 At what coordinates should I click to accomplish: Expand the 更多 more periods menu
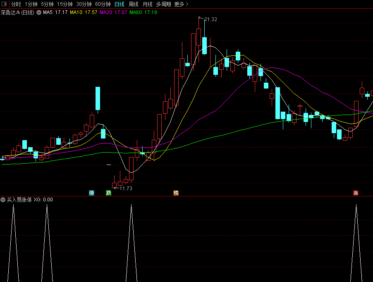[x=181, y=4]
